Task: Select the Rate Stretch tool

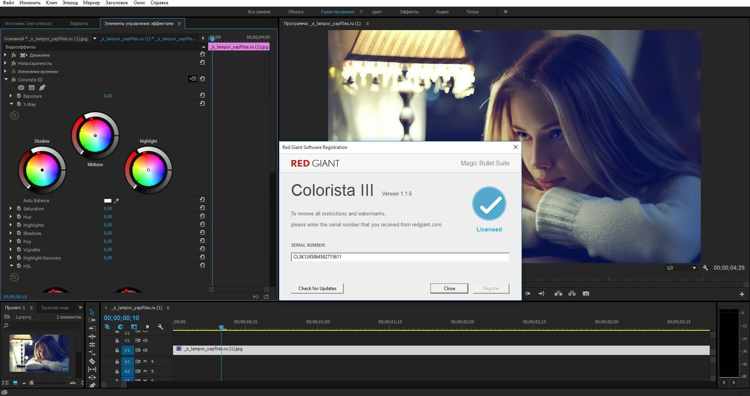Action: click(92, 353)
